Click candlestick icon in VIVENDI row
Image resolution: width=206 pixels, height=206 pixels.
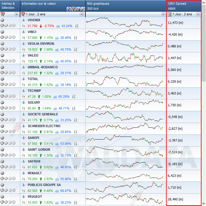24,26
